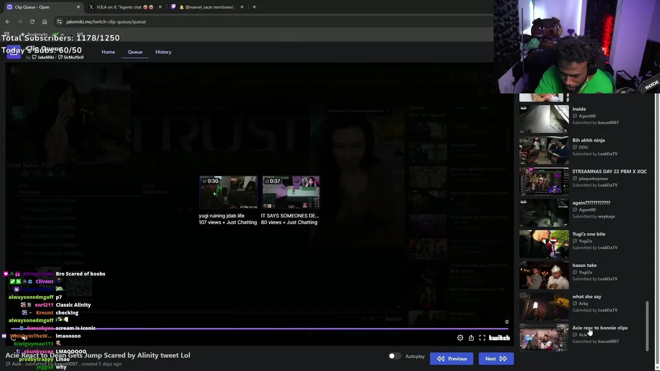Open the 'STREAMNAS DAY 22' clip thumbnail
The width and height of the screenshot is (660, 371).
(544, 181)
